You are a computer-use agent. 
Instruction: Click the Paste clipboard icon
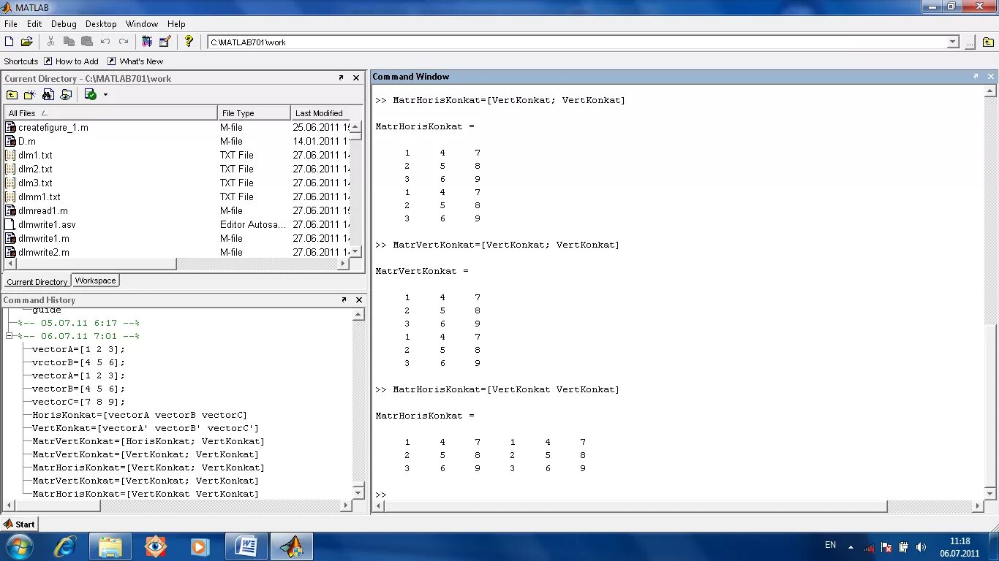87,42
